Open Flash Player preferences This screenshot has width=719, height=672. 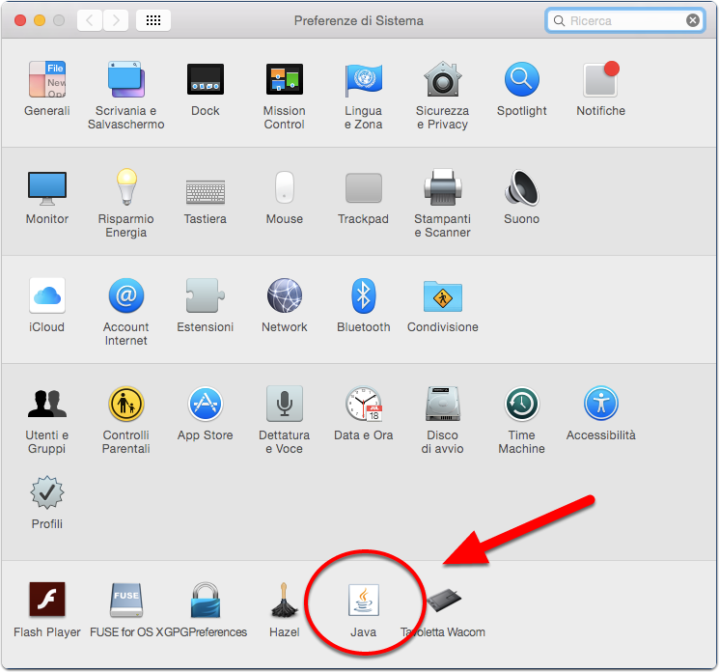(47, 599)
